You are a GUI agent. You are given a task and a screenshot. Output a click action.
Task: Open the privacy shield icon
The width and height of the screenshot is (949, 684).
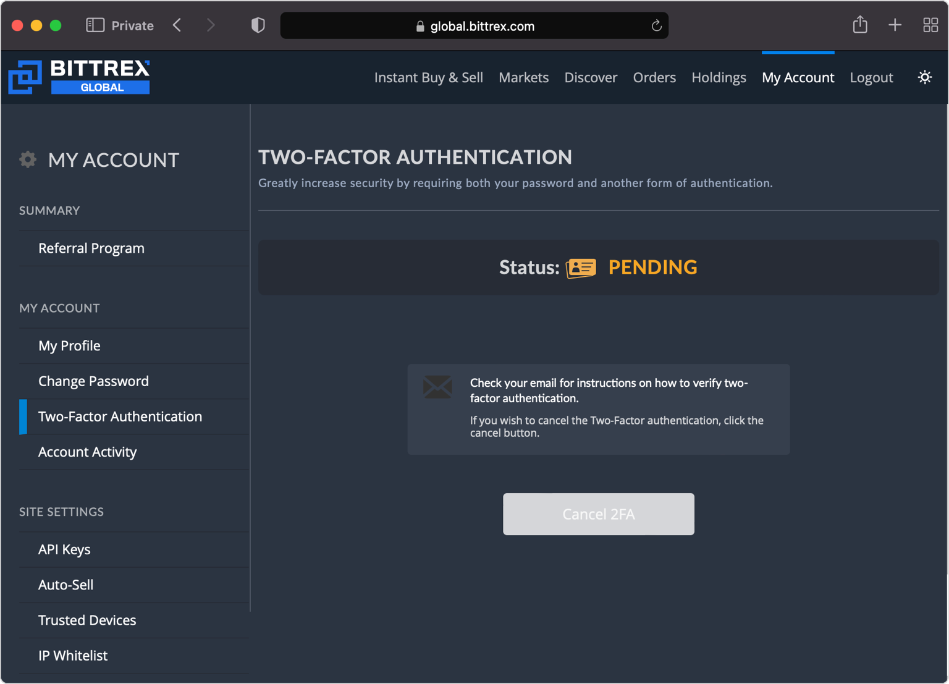tap(258, 25)
